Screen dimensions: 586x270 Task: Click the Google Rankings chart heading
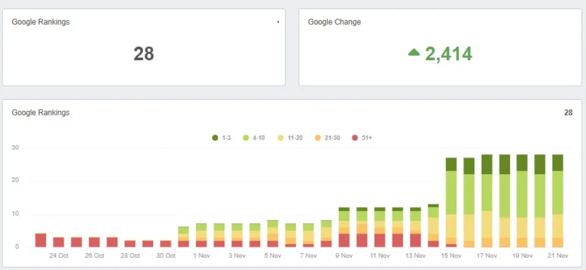coord(41,113)
